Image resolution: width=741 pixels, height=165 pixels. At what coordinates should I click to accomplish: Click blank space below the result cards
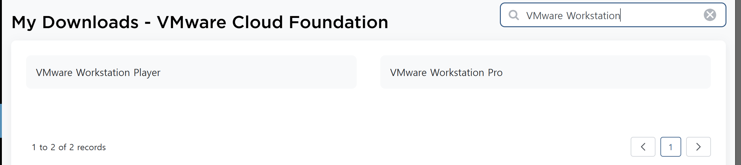(x=368, y=113)
